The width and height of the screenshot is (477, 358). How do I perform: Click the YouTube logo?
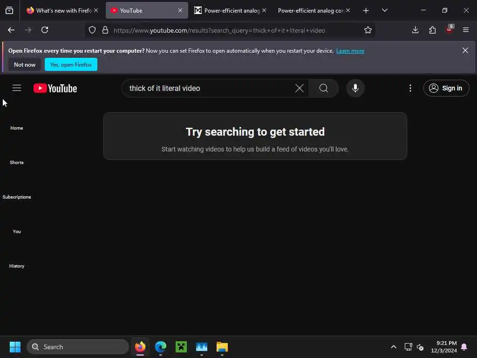click(x=55, y=88)
